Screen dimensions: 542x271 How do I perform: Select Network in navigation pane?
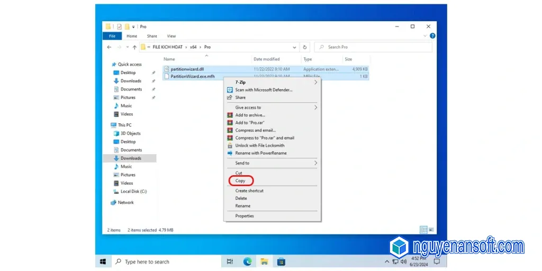(125, 203)
